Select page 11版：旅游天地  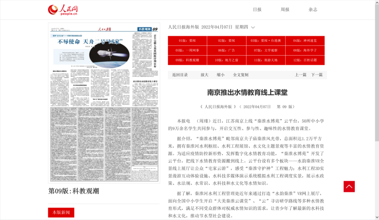point(266,60)
